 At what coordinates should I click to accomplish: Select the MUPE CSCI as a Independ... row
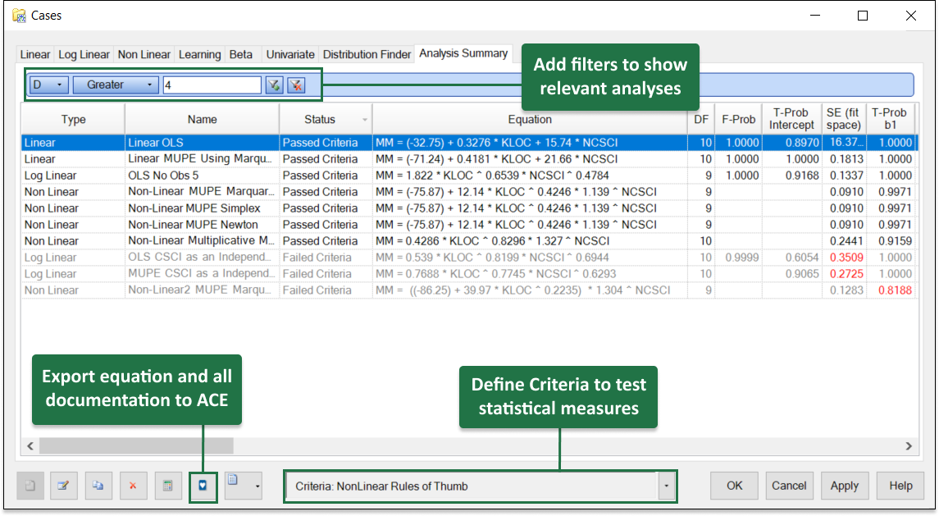click(x=469, y=274)
